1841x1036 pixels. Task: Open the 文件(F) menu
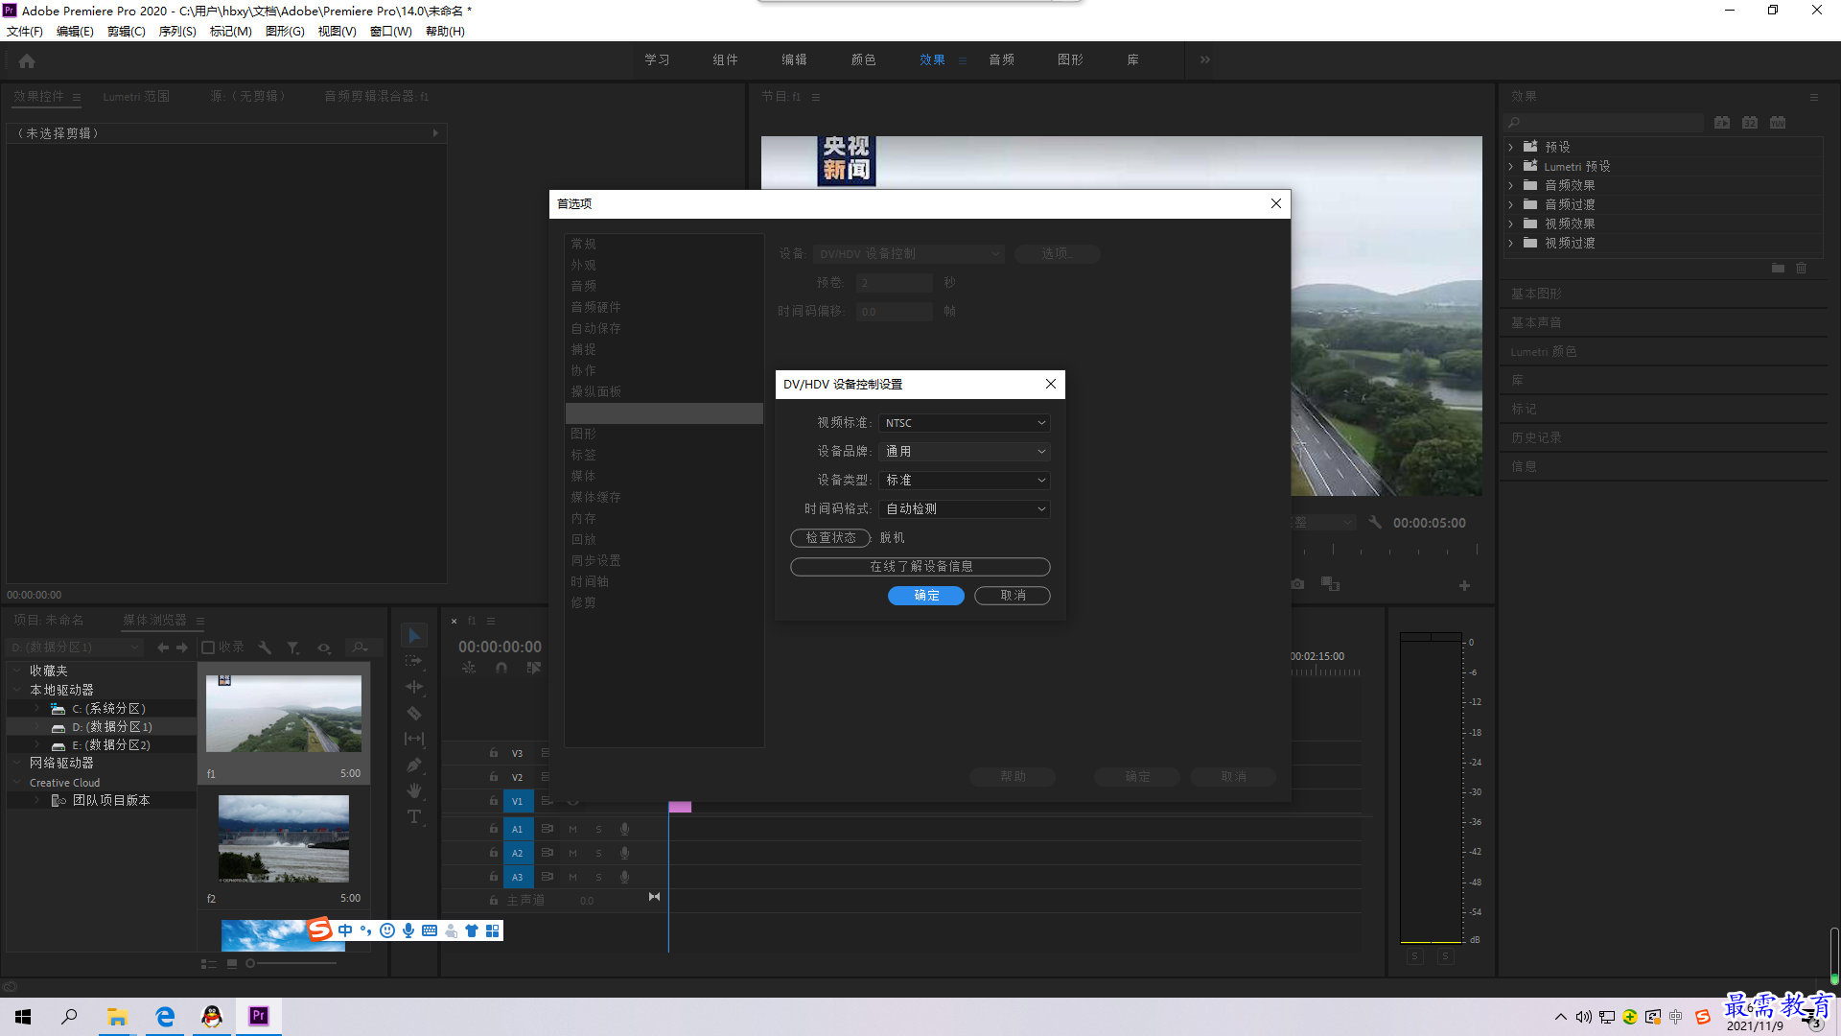click(25, 32)
